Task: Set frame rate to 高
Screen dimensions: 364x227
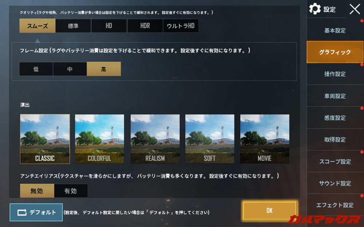Action: point(104,69)
